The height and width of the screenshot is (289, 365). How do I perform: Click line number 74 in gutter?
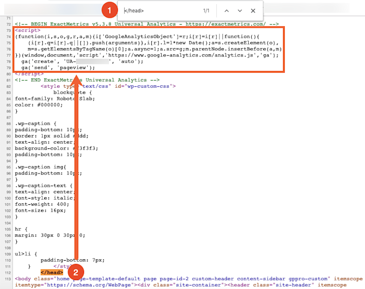pos(9,37)
